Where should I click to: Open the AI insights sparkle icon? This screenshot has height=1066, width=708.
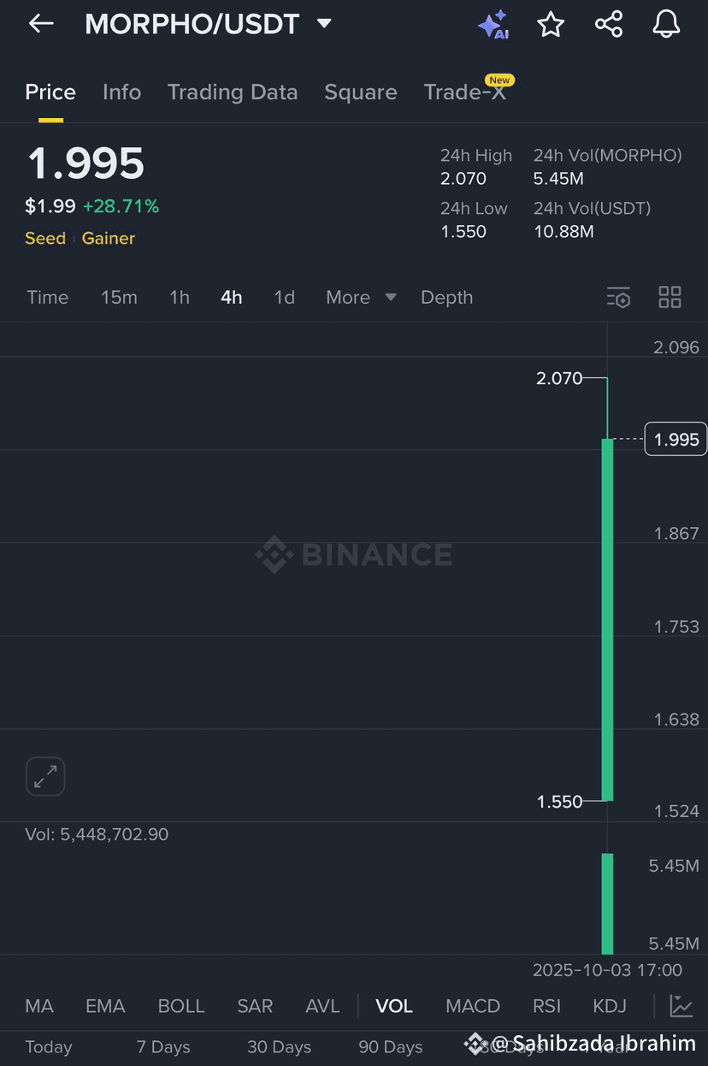click(493, 25)
